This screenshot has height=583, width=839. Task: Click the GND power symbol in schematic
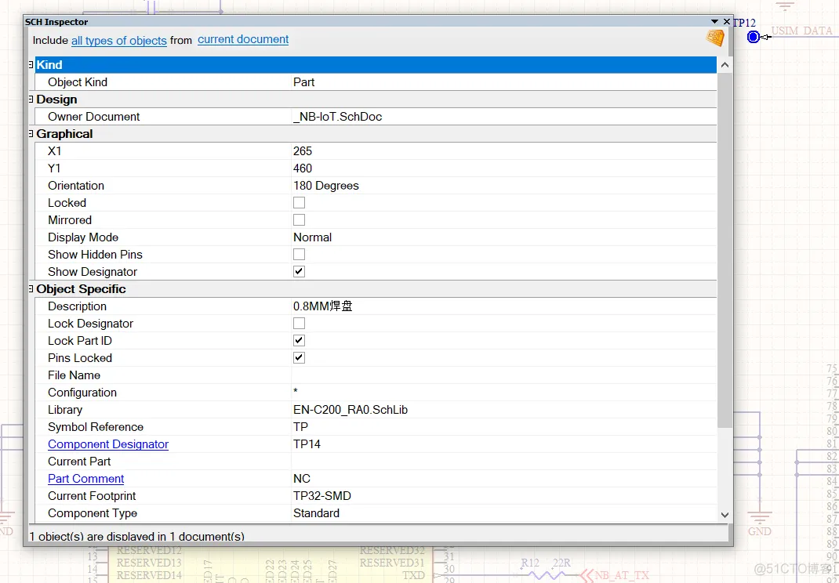[x=759, y=524]
